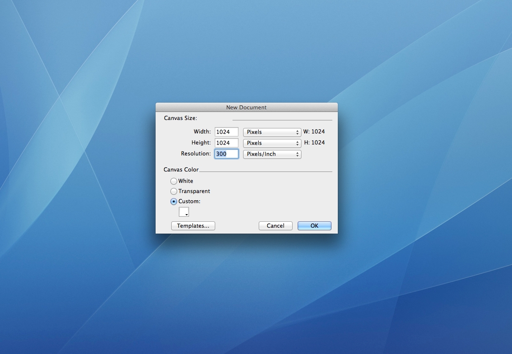Click the Width units stepper arrows

[x=297, y=132]
